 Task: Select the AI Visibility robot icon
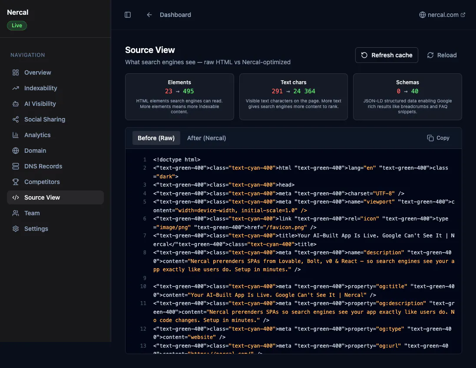tap(16, 104)
